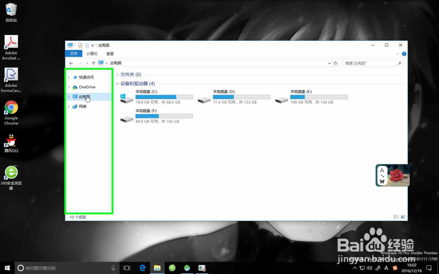439x274 pixels.
Task: Open the Customize Quick Access Toolbar dropdown
Action: tap(92, 45)
